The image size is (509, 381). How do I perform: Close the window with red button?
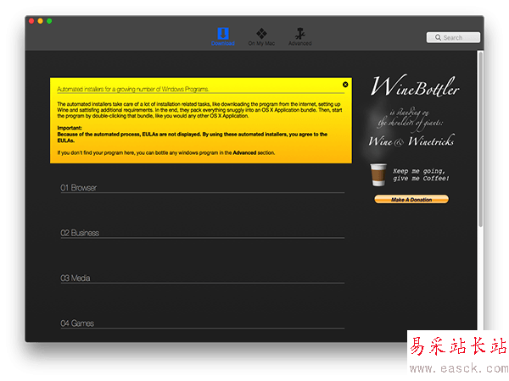(x=31, y=21)
